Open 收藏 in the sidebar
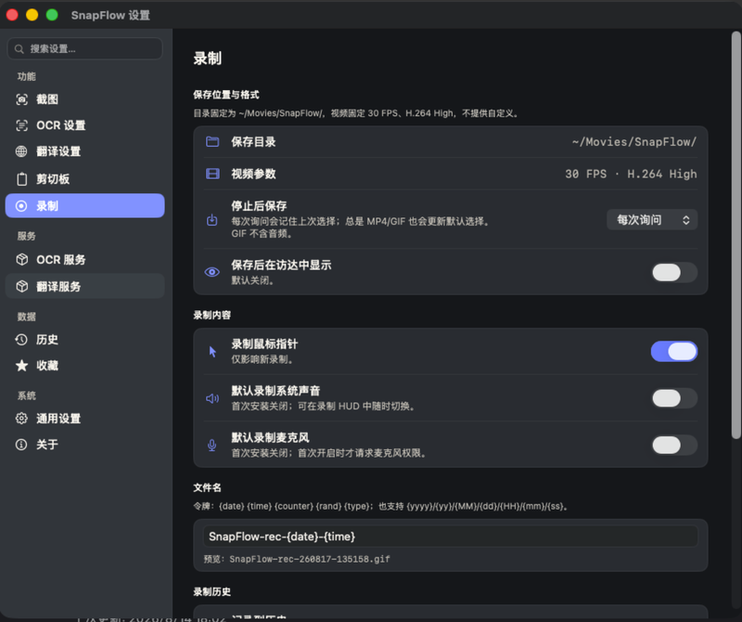 click(x=85, y=366)
